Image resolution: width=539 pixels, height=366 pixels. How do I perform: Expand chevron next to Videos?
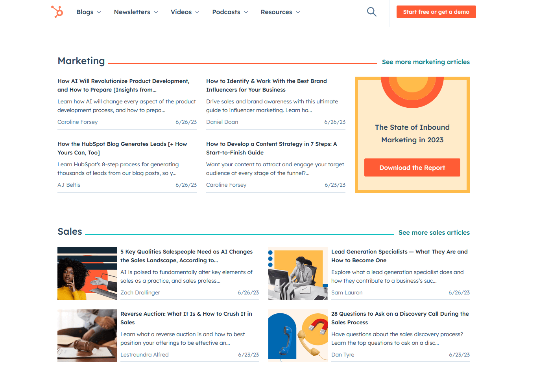pyautogui.click(x=197, y=12)
